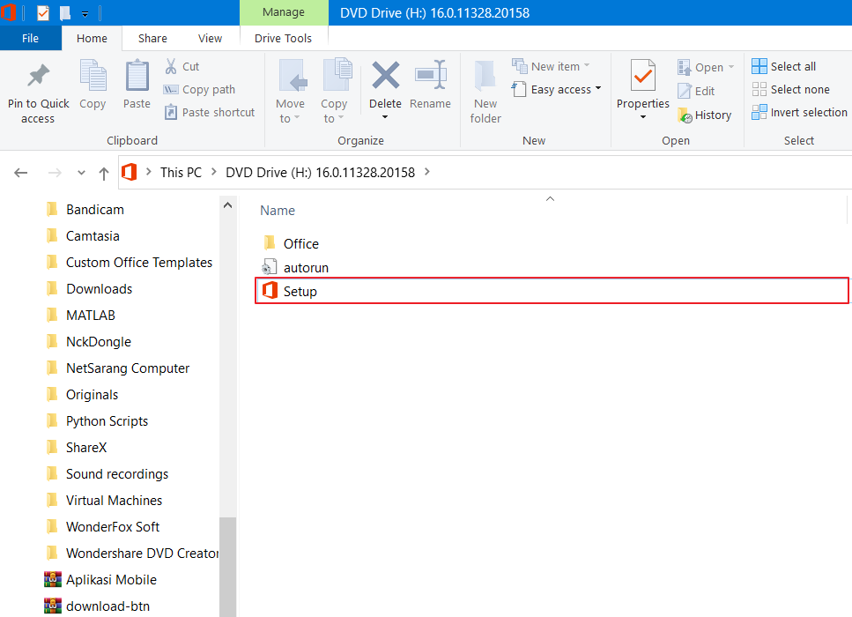Click the Office icon in address bar
Viewport: 852px width, 617px height.
coord(130,172)
